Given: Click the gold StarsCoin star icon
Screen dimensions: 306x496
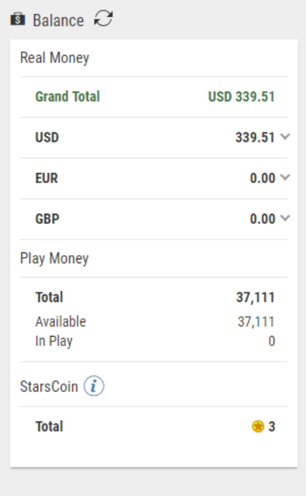Looking at the screenshot, I should click(x=258, y=426).
